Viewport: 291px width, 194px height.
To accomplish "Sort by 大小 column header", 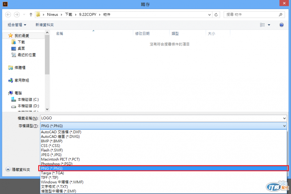I will (211, 33).
